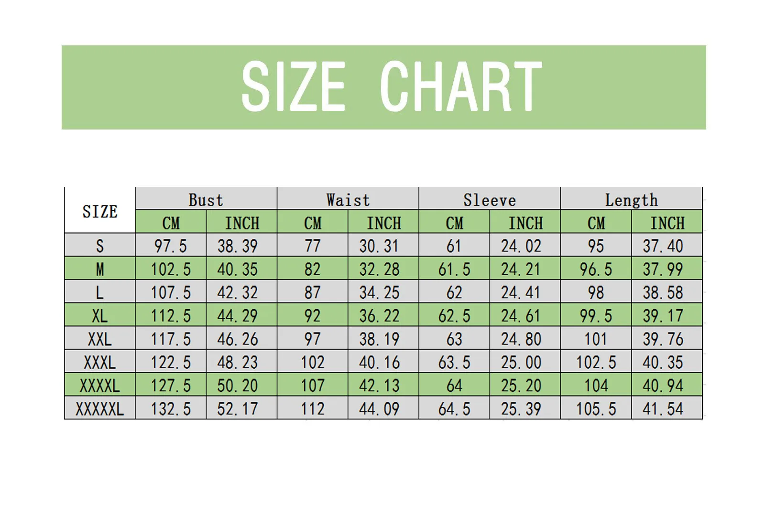Click the SIZE CHART title banner
This screenshot has width=765, height=506.
click(x=383, y=87)
